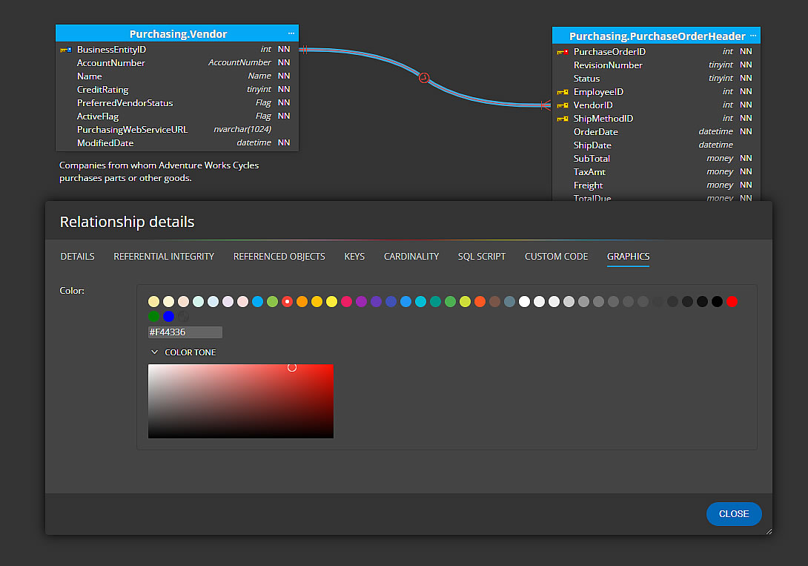Switch to the CUSTOM CODE tab
Viewport: 808px width, 566px height.
click(556, 256)
